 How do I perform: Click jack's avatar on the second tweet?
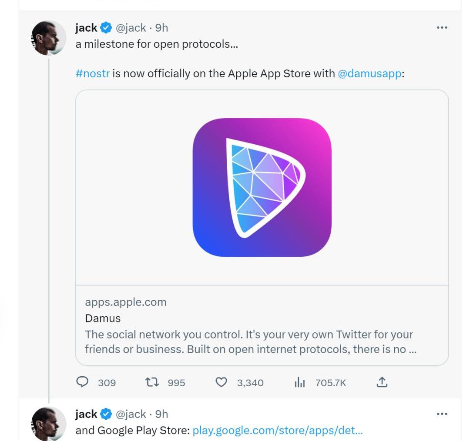click(x=48, y=424)
